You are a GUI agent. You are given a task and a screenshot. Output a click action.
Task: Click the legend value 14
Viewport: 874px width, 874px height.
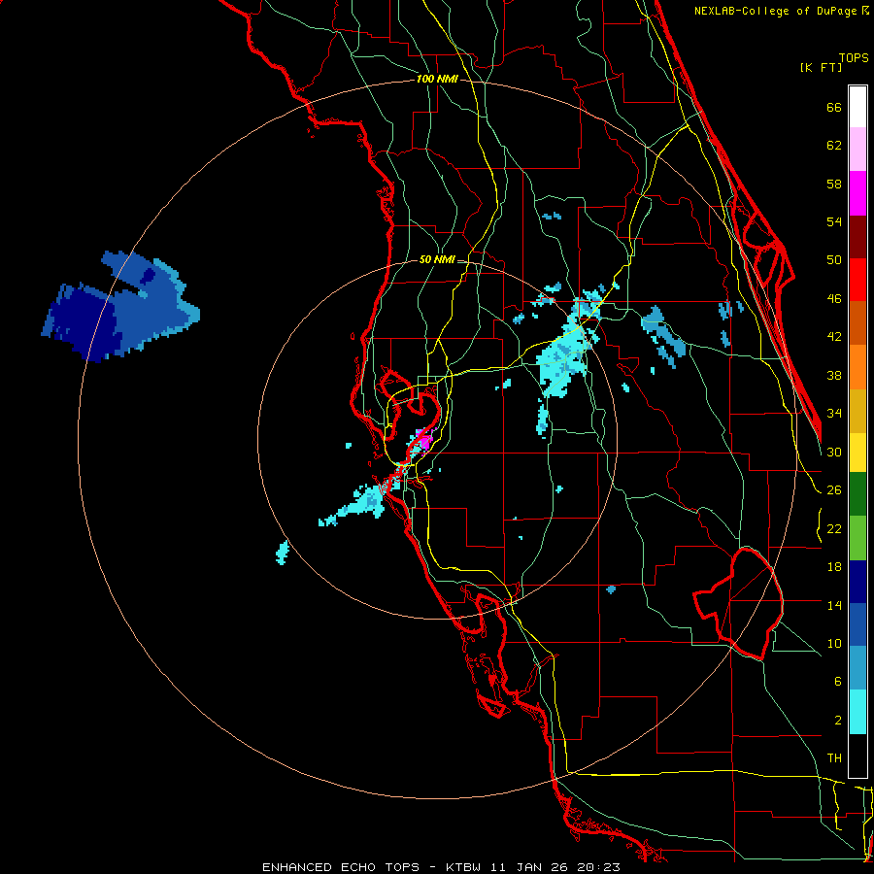[x=834, y=605]
